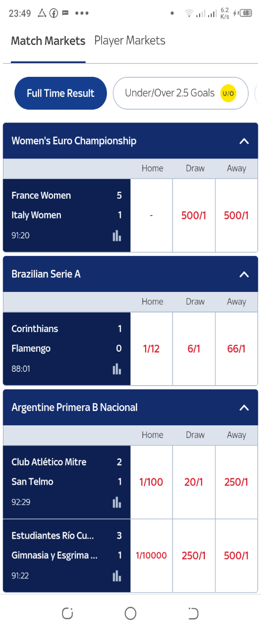Pick San Telmo draw odds 20/1
Screen dimensions: 261x633
coord(194,482)
